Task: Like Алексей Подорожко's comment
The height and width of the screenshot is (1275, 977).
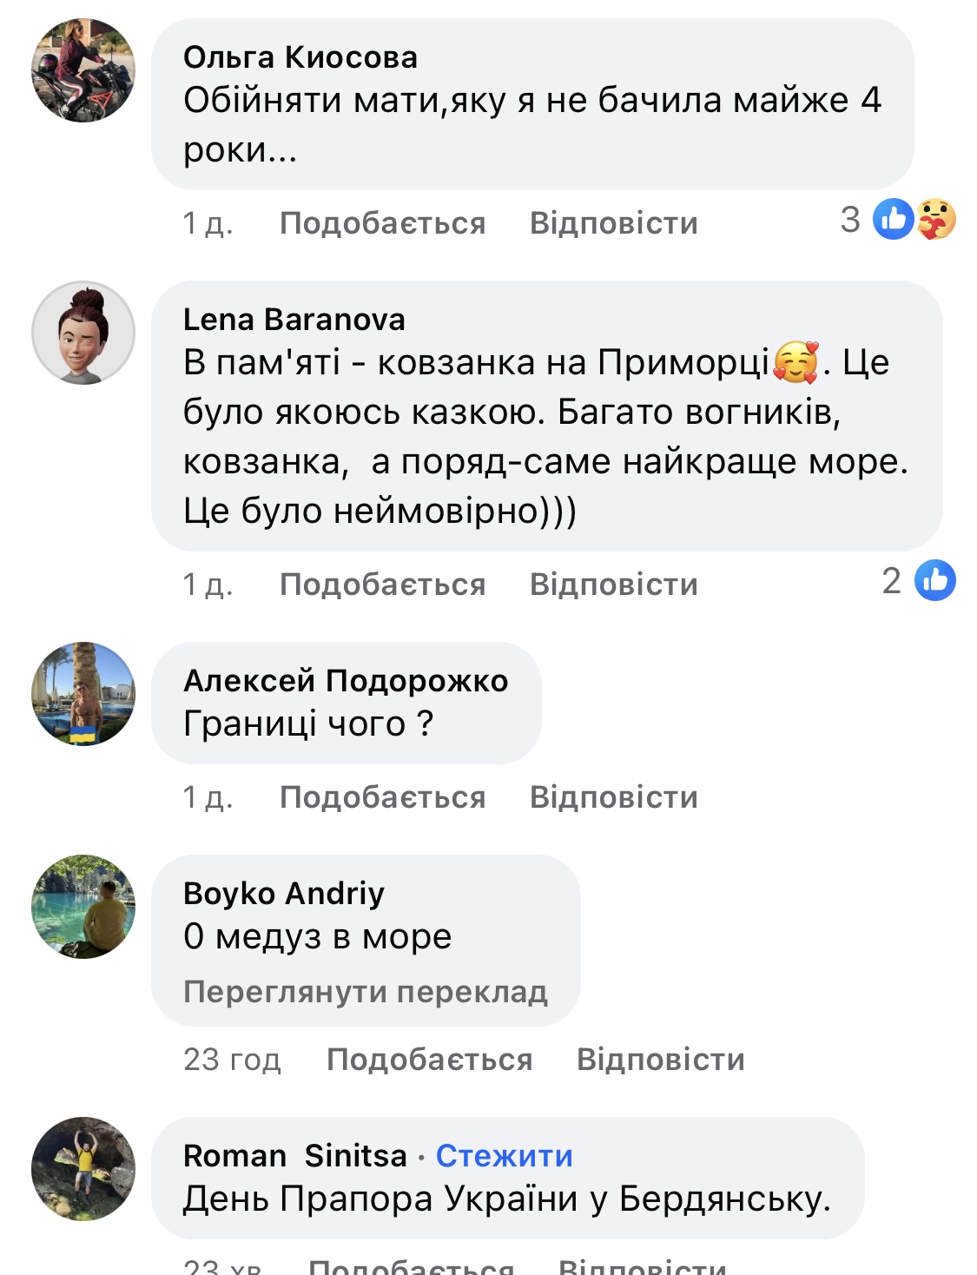Action: (382, 797)
